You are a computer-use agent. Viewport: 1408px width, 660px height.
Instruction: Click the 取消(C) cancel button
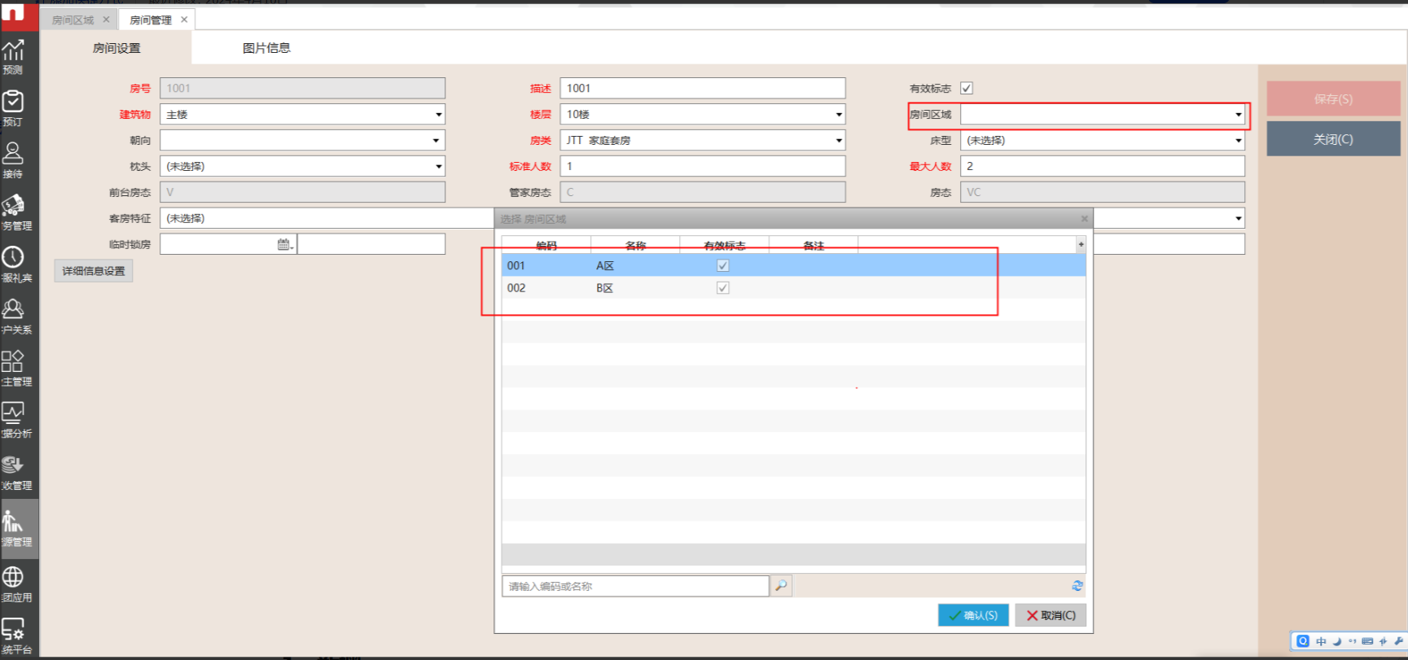pyautogui.click(x=1051, y=615)
